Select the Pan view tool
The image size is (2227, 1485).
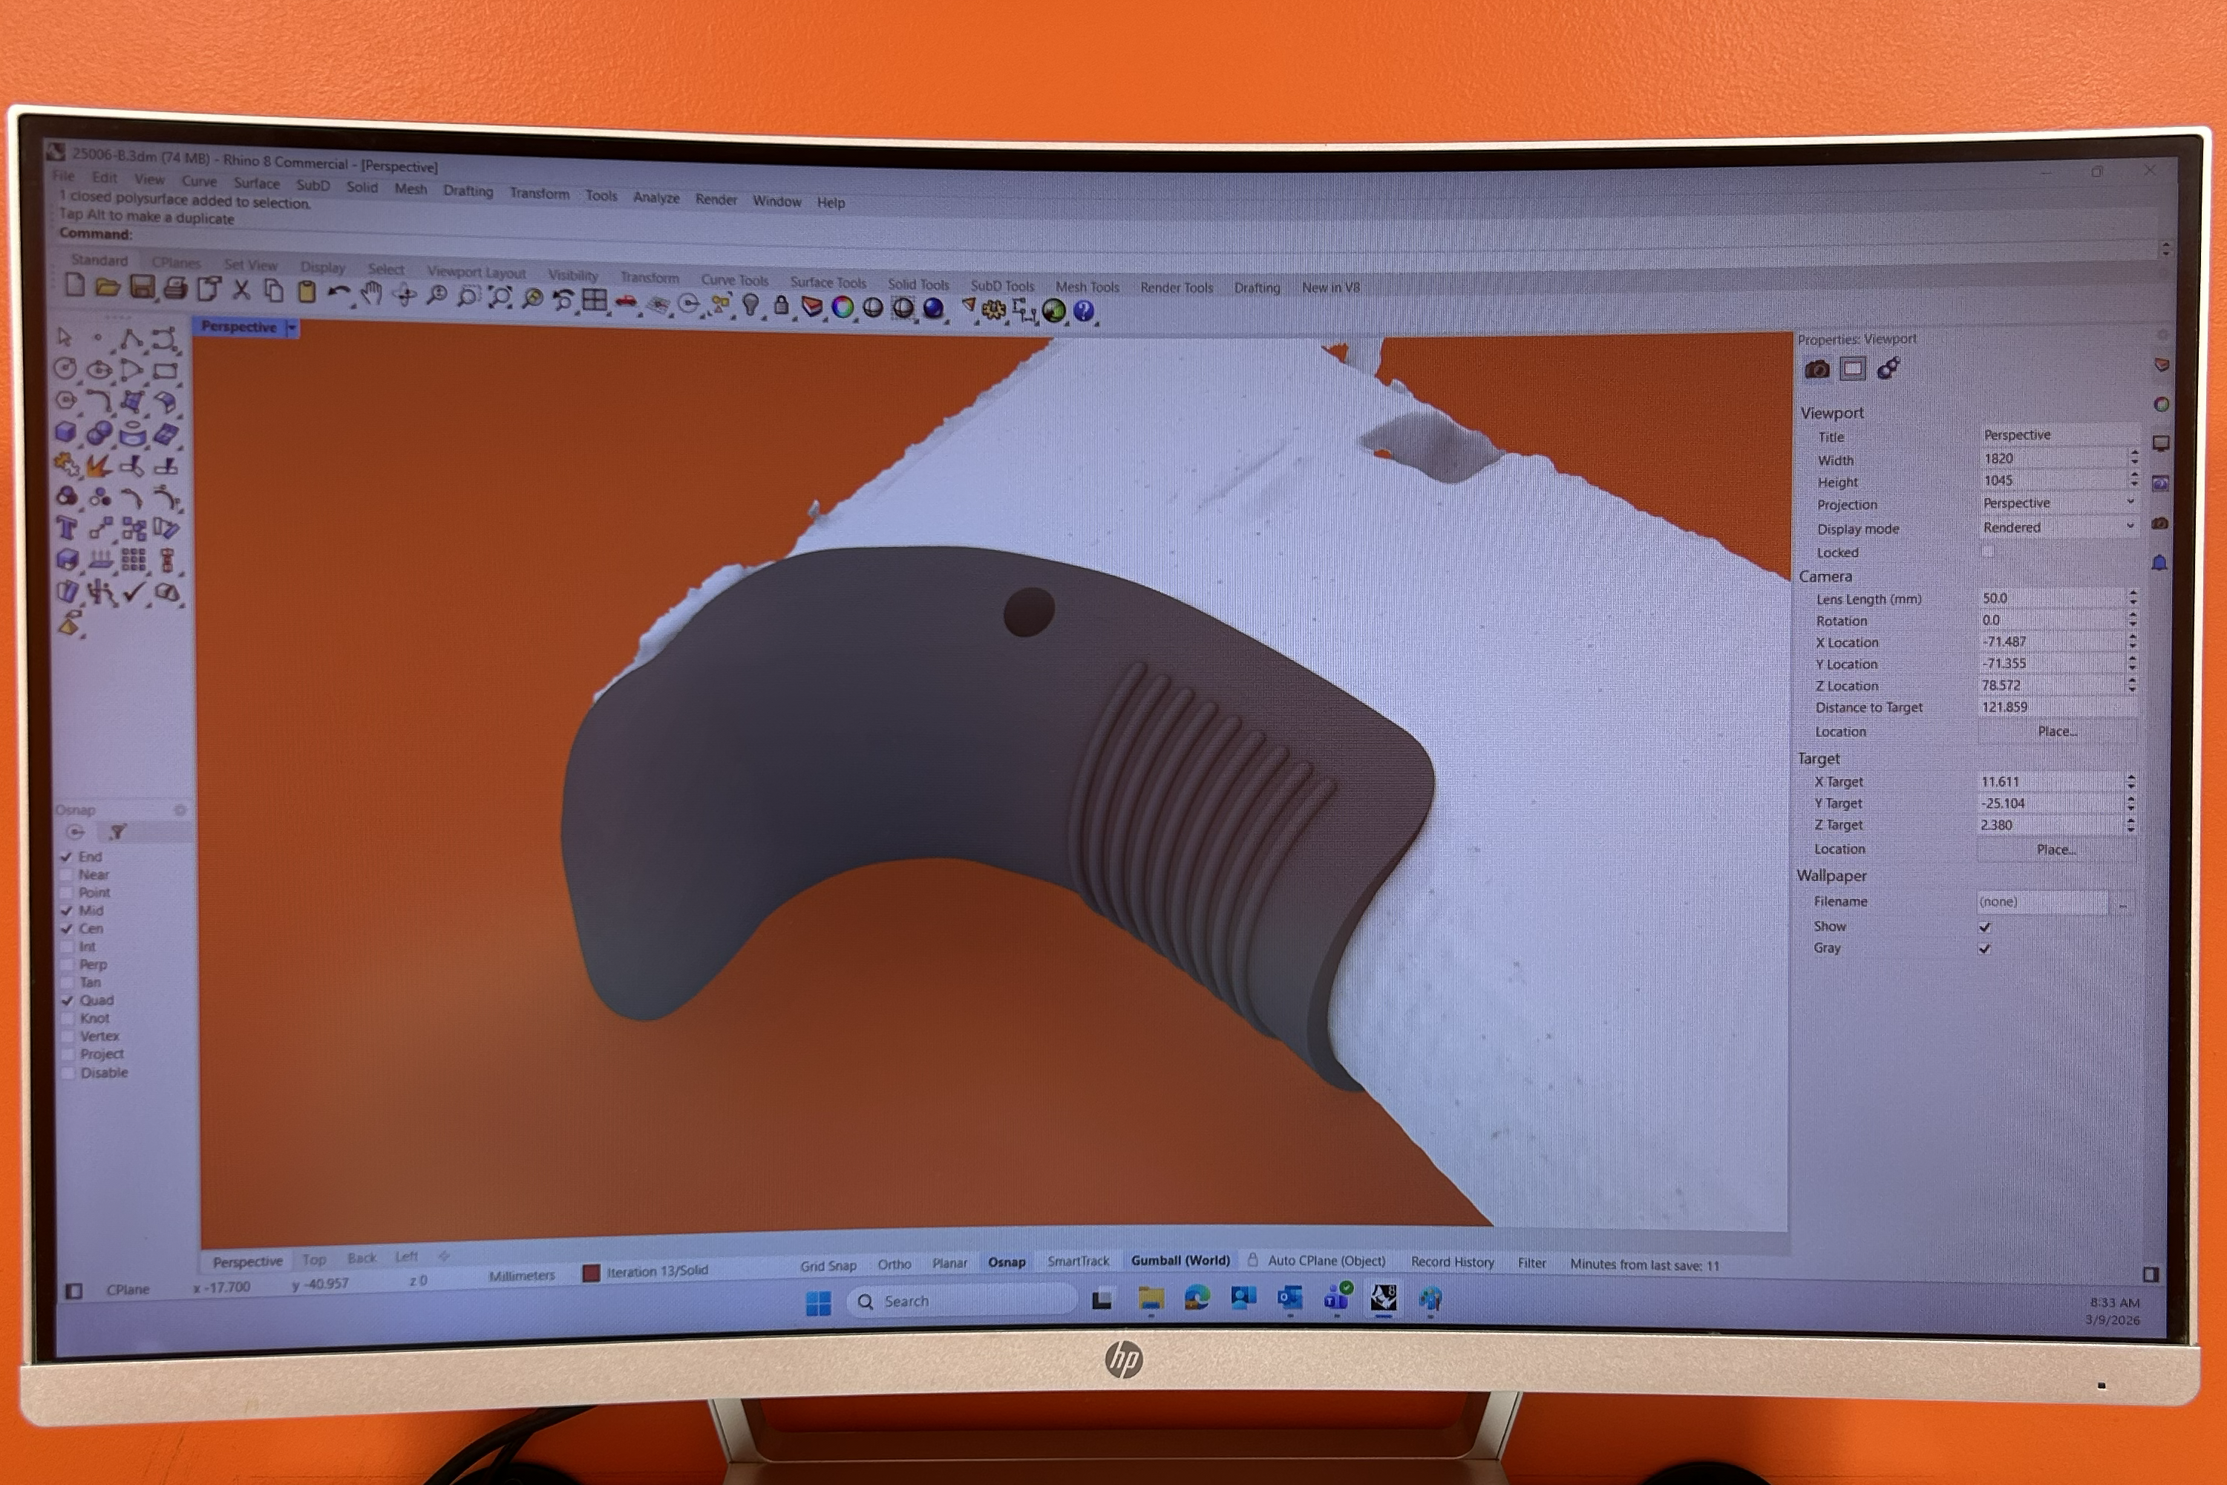(x=370, y=296)
